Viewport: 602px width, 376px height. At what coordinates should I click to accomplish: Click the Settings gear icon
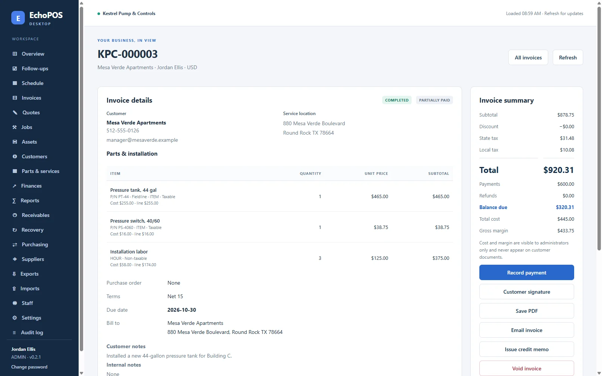pyautogui.click(x=15, y=318)
